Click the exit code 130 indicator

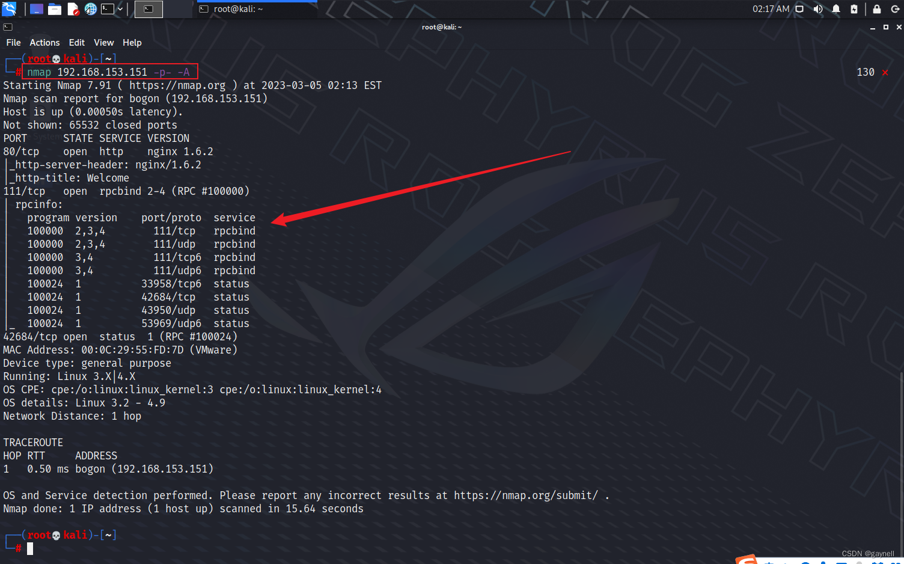coord(866,72)
